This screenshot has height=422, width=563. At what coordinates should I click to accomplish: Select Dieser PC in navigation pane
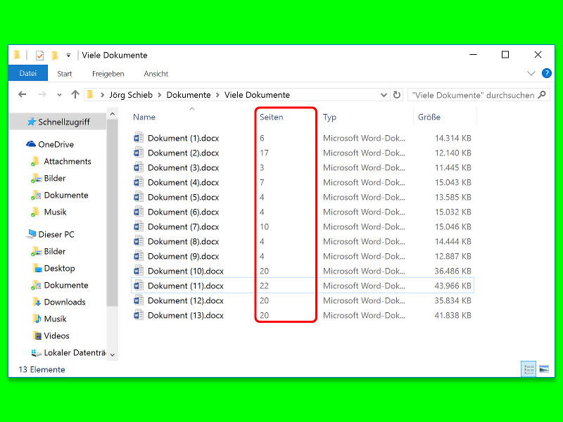click(x=50, y=234)
